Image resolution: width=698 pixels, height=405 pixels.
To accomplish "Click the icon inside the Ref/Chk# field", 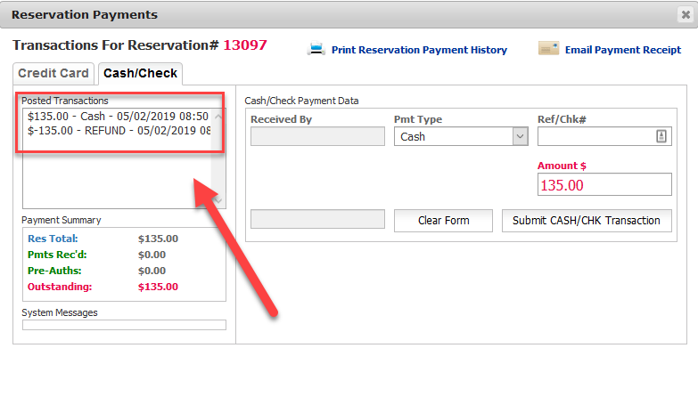I will (661, 136).
